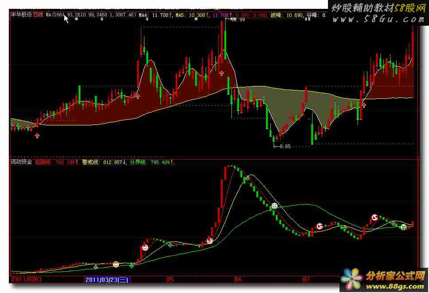This screenshot has width=429, height=293.
Task: Click the last red smiley before the chart's right edge
Action: 374,218
